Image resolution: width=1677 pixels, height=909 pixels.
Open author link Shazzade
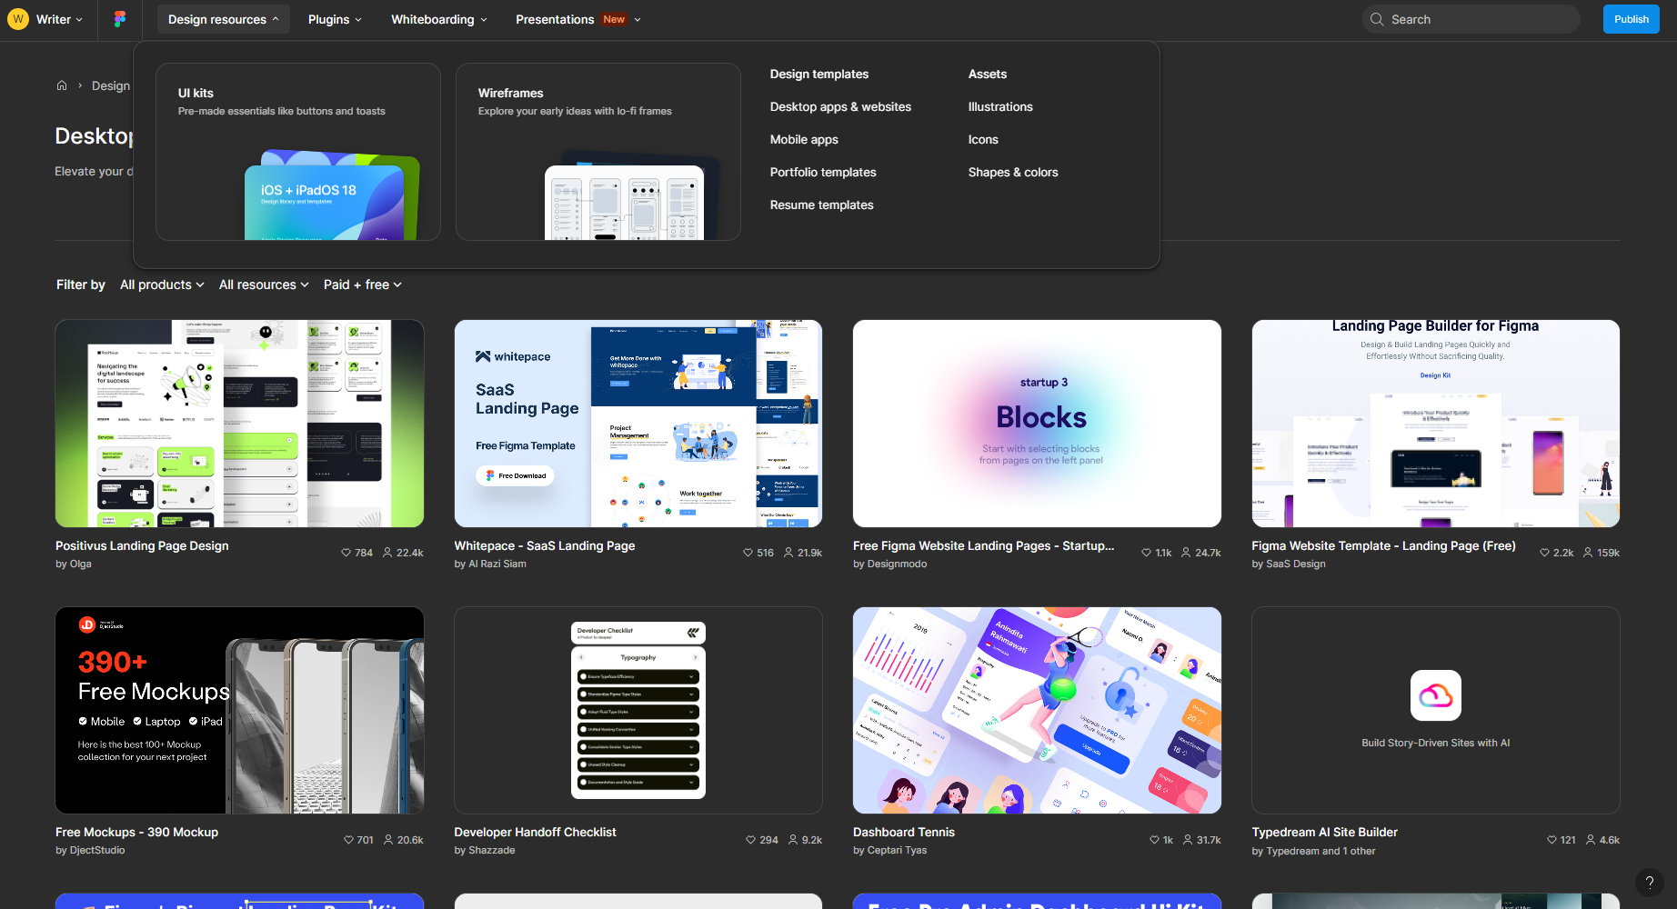(x=491, y=850)
